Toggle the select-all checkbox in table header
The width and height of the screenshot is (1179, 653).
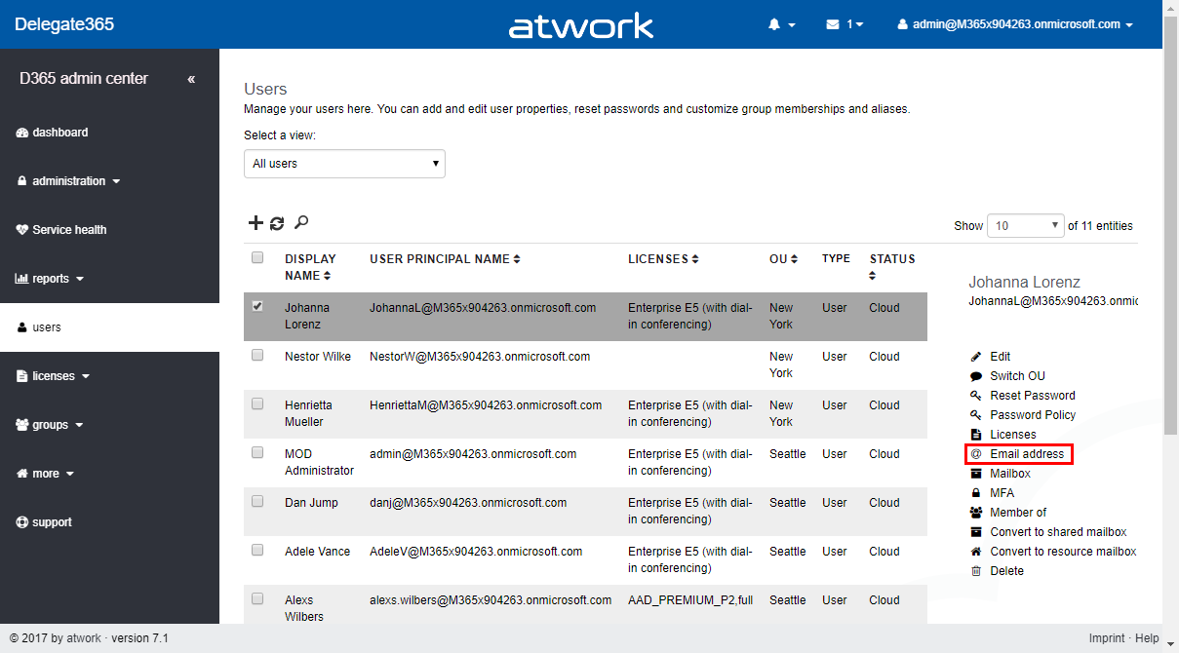pos(257,257)
